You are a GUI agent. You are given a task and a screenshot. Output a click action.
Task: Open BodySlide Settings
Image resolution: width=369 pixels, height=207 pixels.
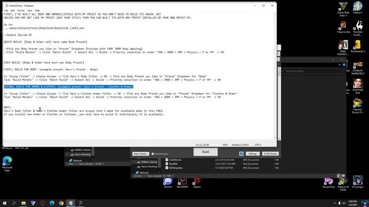(253, 154)
